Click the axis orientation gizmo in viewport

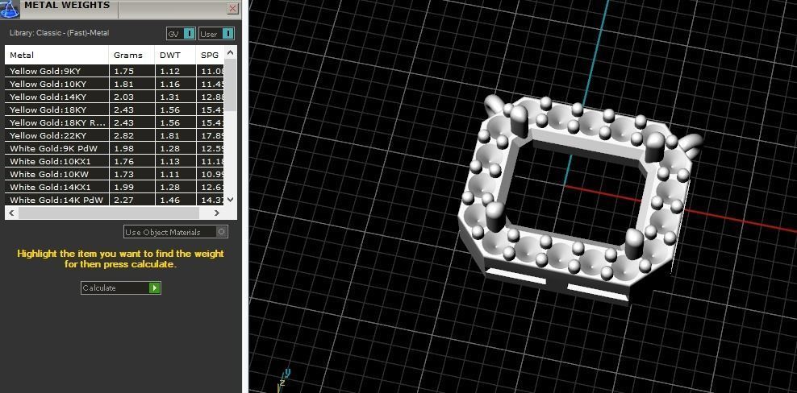284,381
